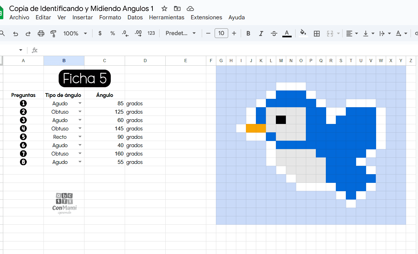Image resolution: width=418 pixels, height=254 pixels.
Task: Open the Extensiones menu
Action: point(206,17)
